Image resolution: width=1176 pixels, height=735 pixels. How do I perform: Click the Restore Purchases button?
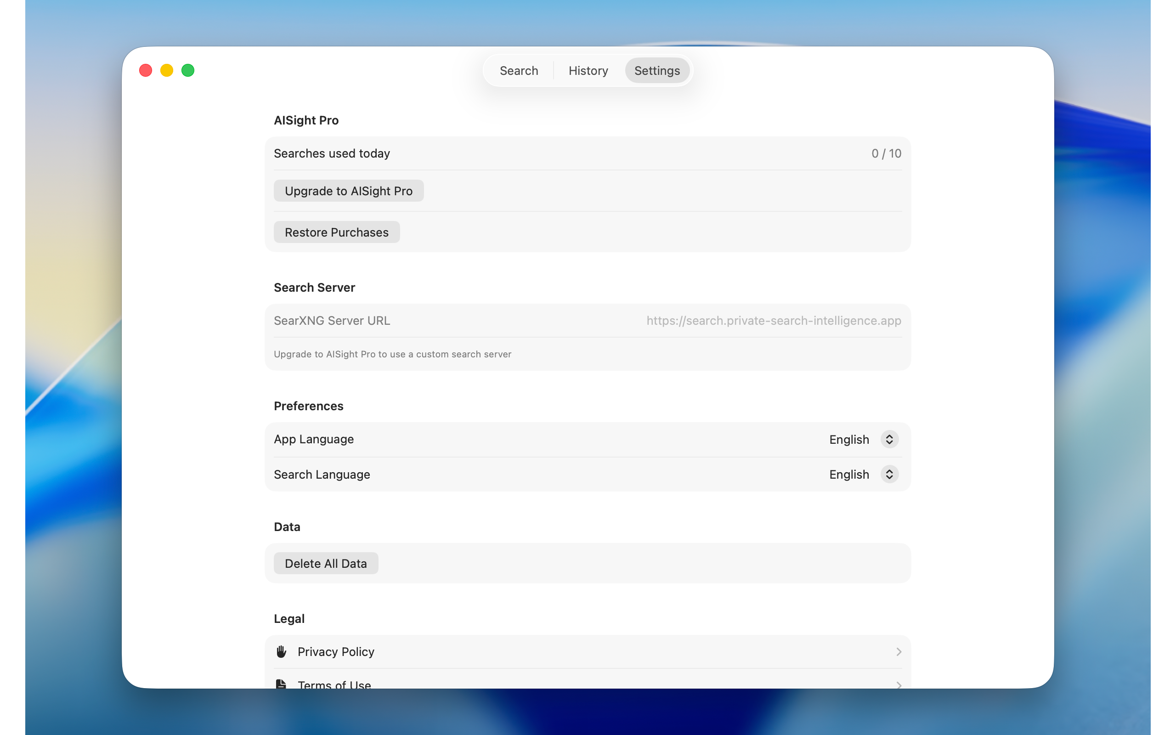click(336, 232)
